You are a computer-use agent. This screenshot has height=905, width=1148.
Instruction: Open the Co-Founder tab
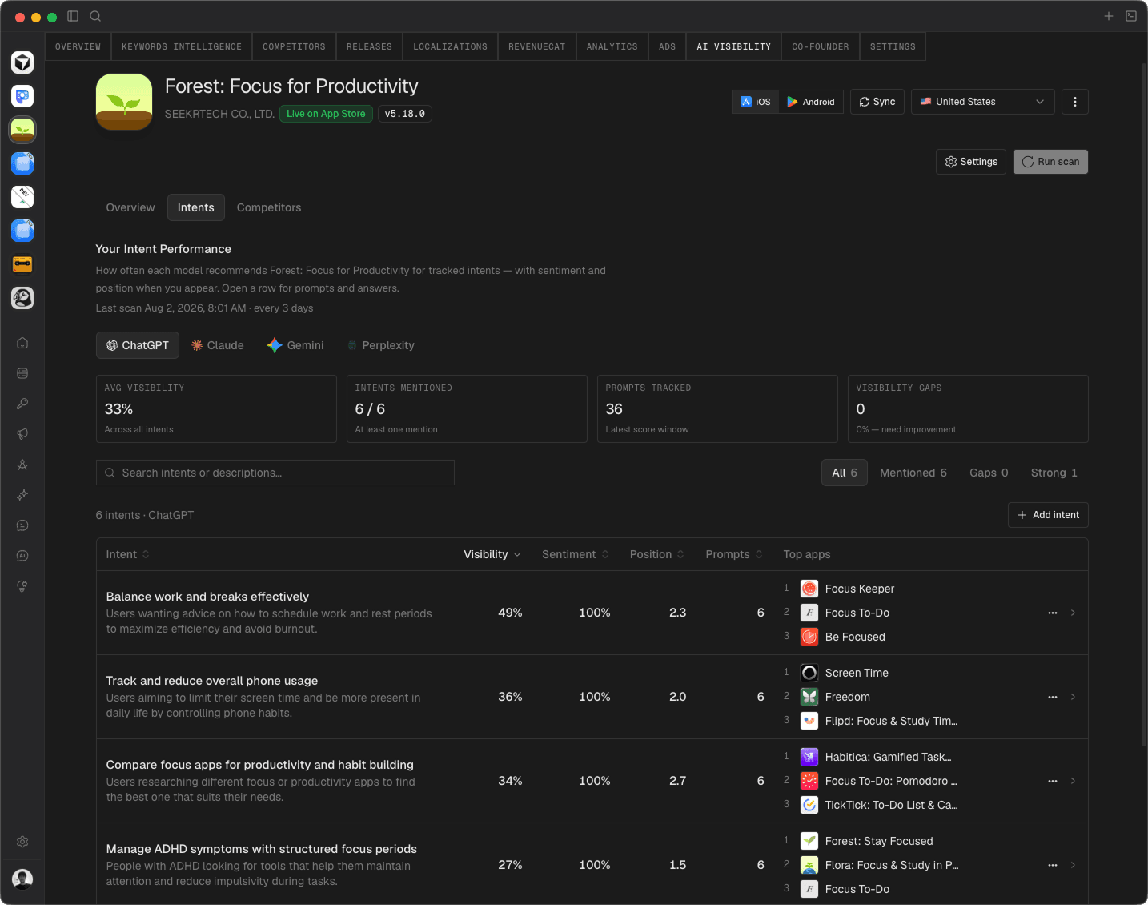point(820,46)
